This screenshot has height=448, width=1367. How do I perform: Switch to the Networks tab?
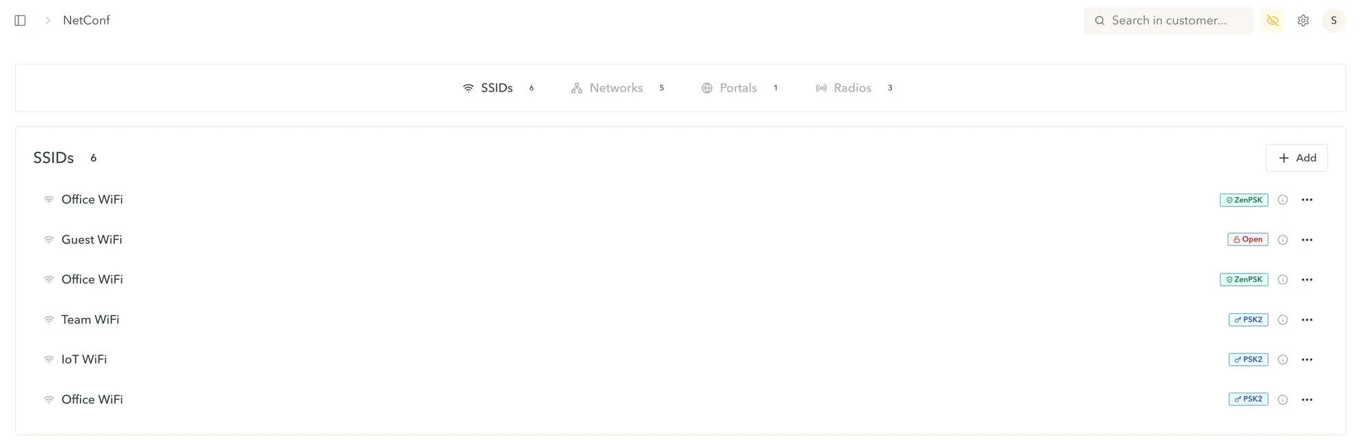618,88
